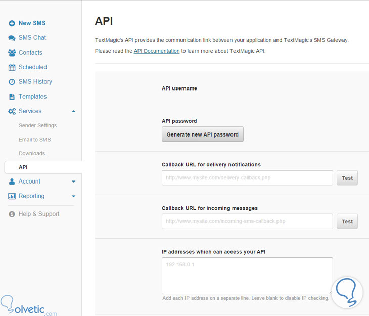Click the Contacts people icon
The width and height of the screenshot is (369, 316).
pos(12,53)
